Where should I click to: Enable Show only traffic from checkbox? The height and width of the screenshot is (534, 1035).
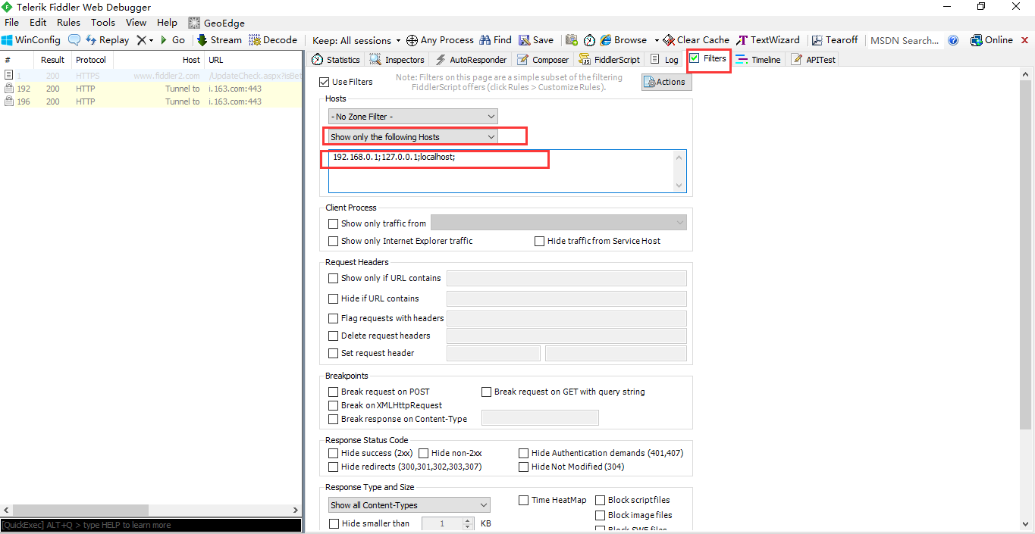pos(333,223)
